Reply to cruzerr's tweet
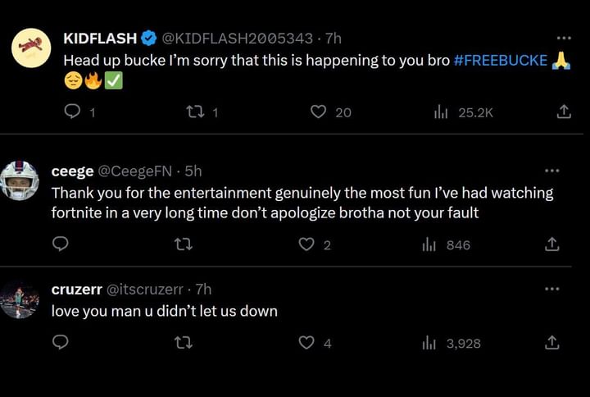 pyautogui.click(x=60, y=343)
